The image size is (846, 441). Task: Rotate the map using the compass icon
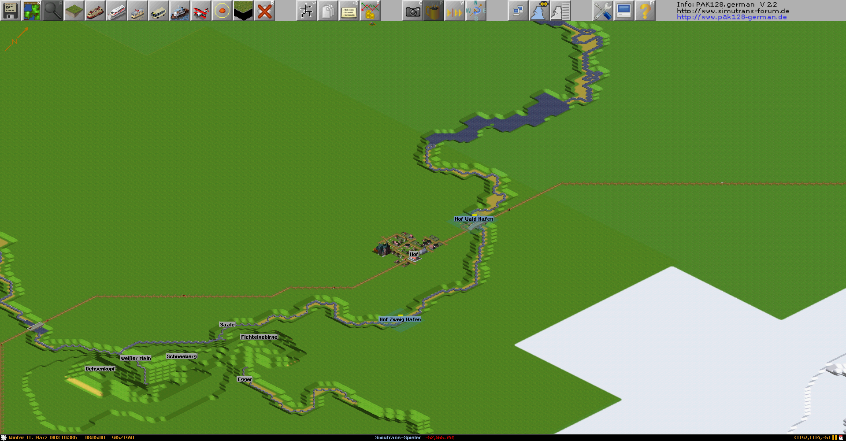pyautogui.click(x=476, y=11)
